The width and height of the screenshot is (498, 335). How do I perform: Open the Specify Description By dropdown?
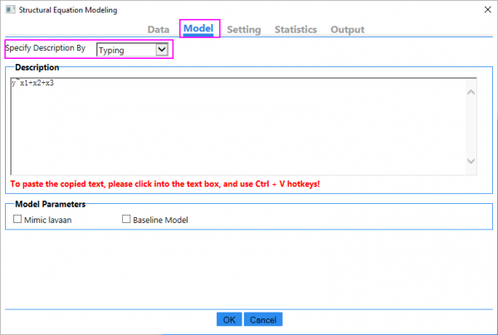pos(133,50)
